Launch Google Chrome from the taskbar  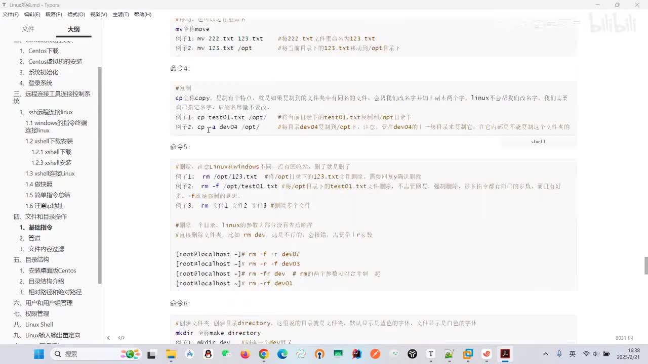(264, 354)
